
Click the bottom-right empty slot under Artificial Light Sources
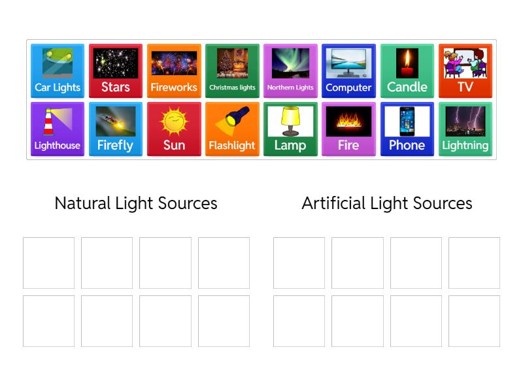pos(474,321)
